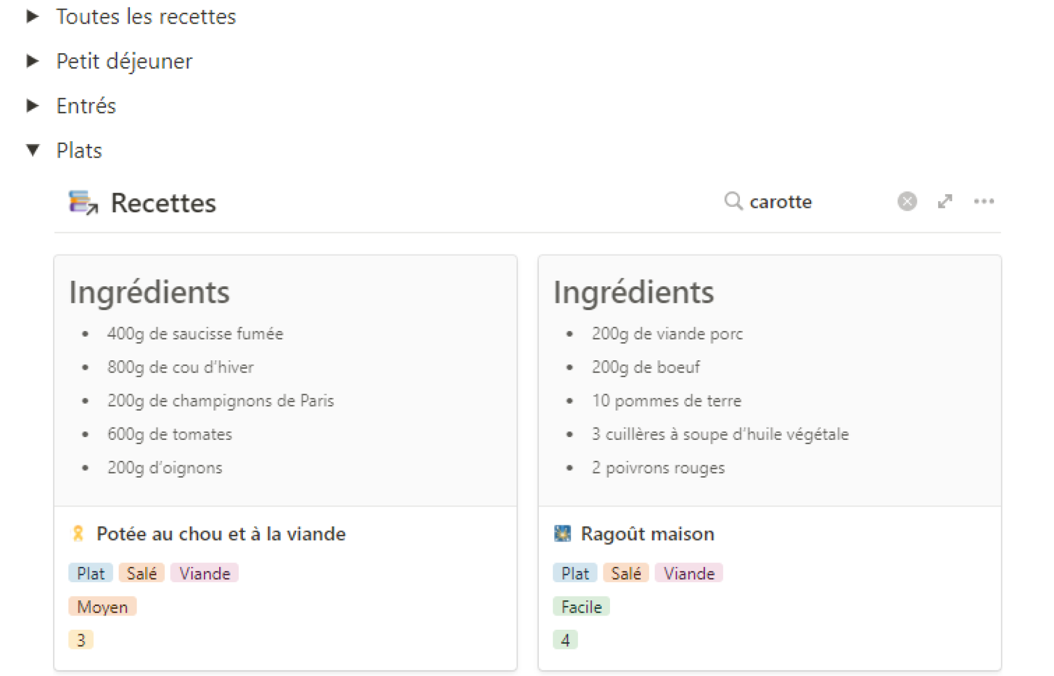
Task: Click the Facile tag on Ragoût maison
Action: pyautogui.click(x=581, y=607)
